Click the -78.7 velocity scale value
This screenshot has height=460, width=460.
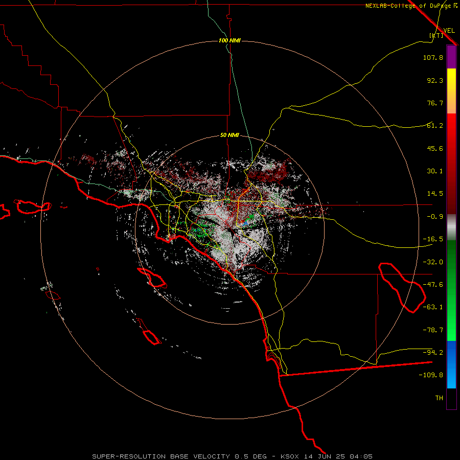[x=433, y=330]
